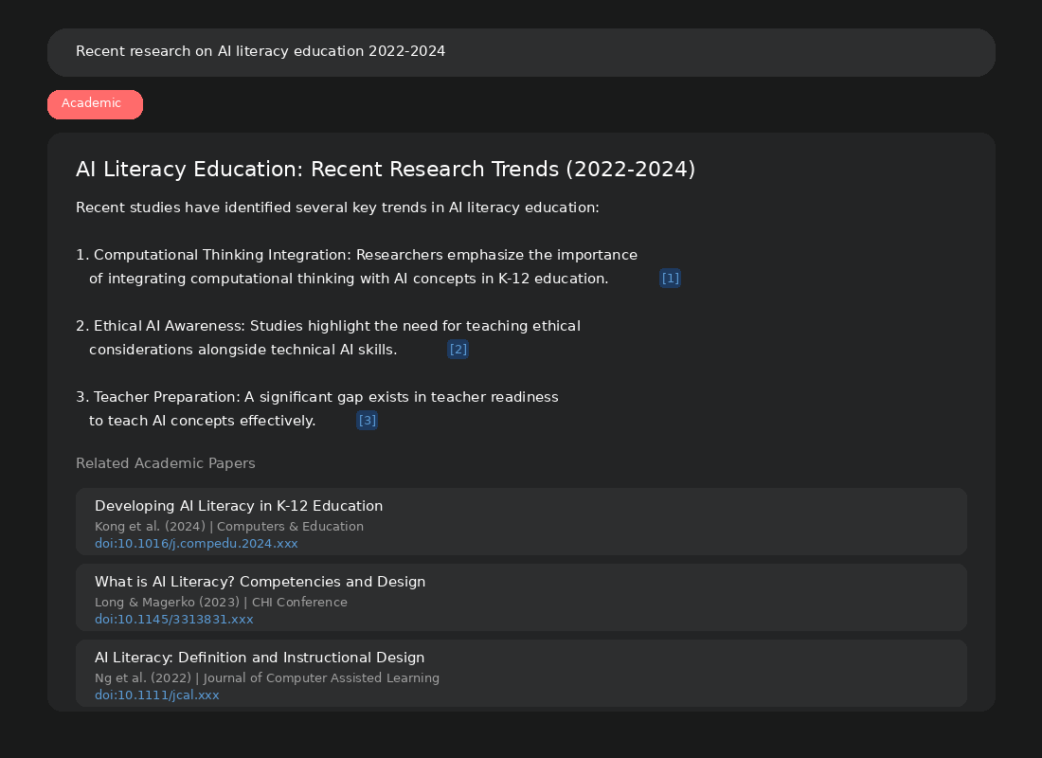Open the Ng et al. paper DOI link
Screen dimensions: 1042x758
click(157, 695)
